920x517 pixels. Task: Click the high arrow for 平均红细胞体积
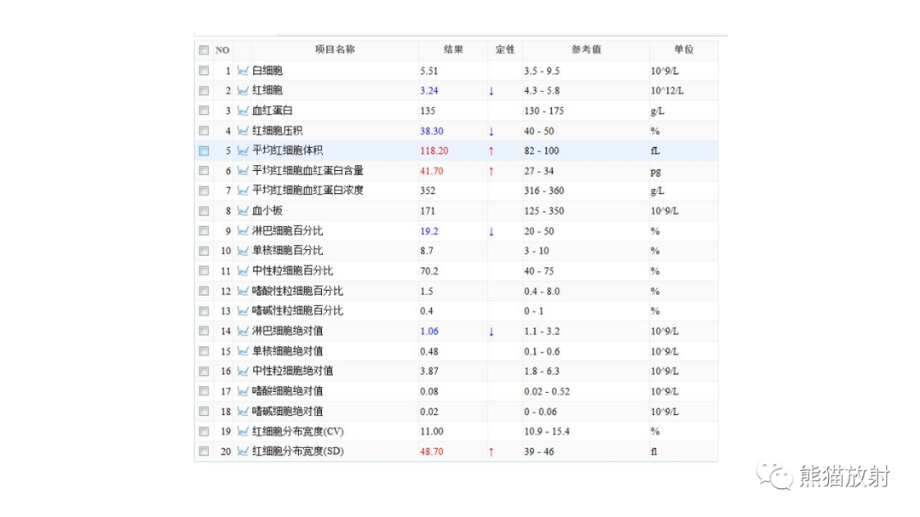(x=492, y=151)
